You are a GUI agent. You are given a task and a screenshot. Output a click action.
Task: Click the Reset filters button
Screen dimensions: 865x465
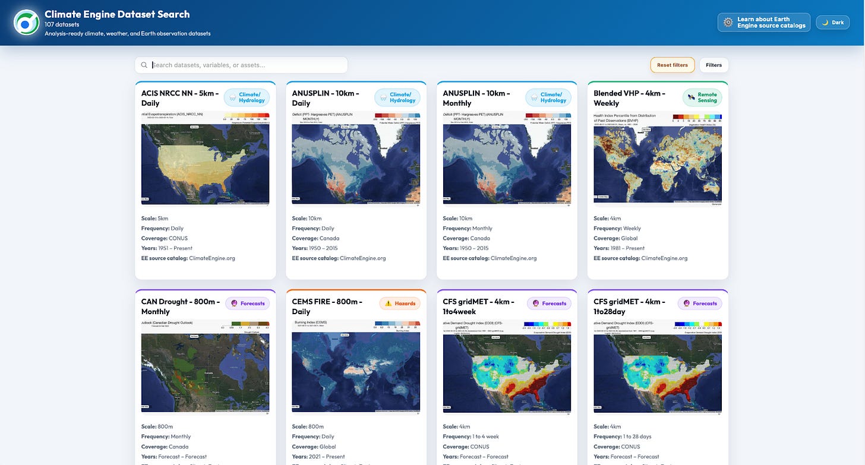click(x=673, y=65)
